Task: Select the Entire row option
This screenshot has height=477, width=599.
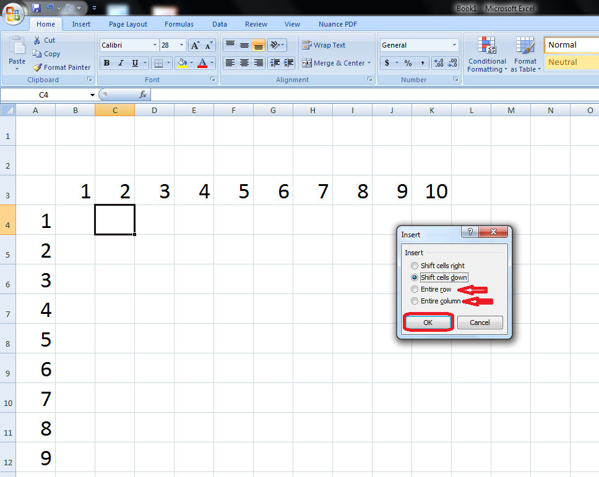Action: (415, 289)
